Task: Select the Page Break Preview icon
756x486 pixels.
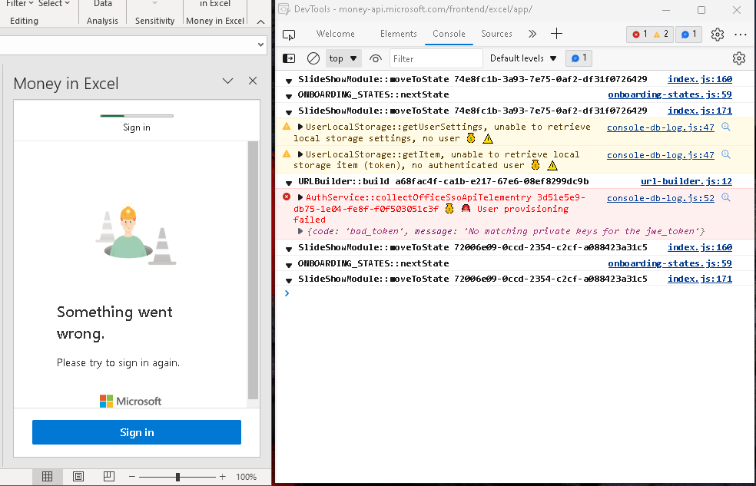Action: [x=108, y=476]
